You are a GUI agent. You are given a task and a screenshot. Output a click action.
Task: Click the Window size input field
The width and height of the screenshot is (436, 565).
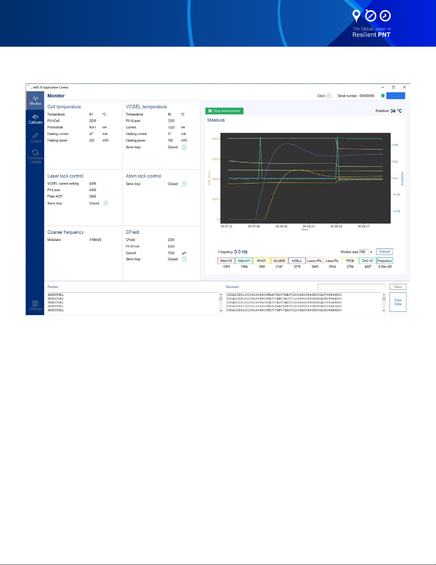[364, 252]
